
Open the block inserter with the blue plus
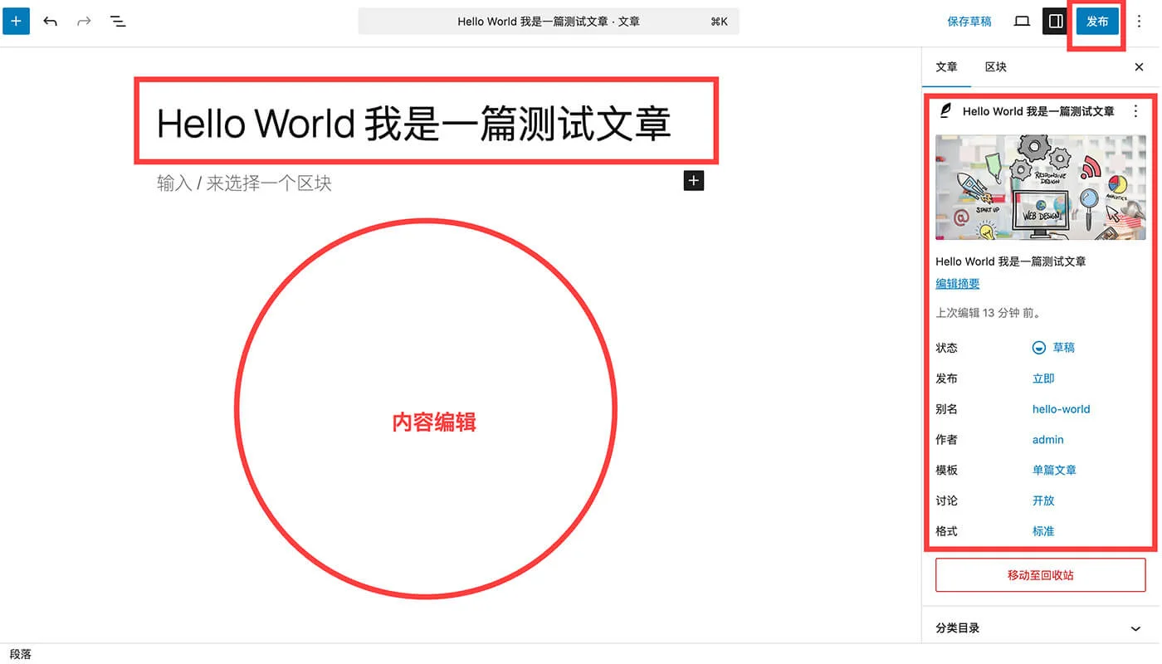[x=17, y=21]
